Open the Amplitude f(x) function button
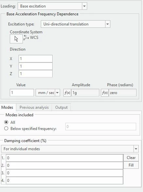 click(x=67, y=93)
